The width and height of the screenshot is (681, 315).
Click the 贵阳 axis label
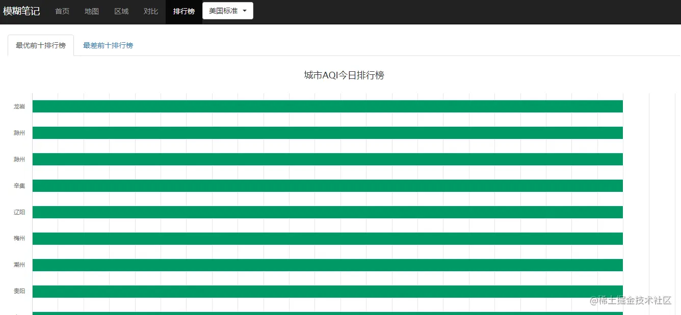tap(19, 291)
